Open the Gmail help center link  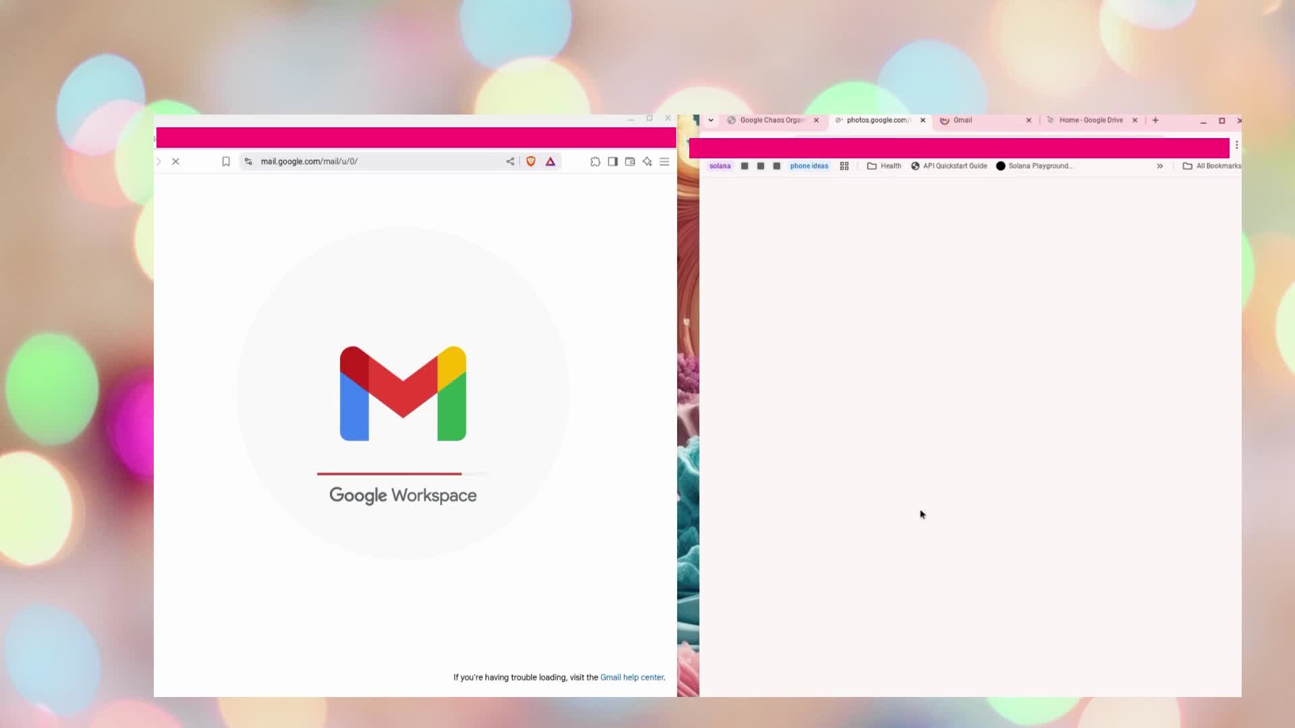click(x=632, y=677)
